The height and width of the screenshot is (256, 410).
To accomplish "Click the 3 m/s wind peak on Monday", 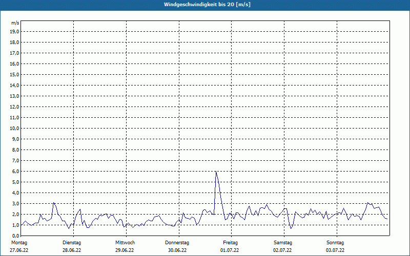I will 54,203.
